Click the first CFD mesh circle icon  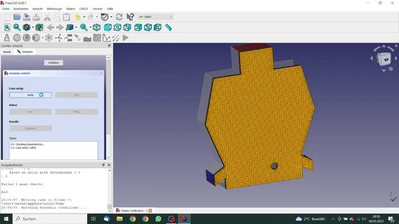click(x=17, y=38)
